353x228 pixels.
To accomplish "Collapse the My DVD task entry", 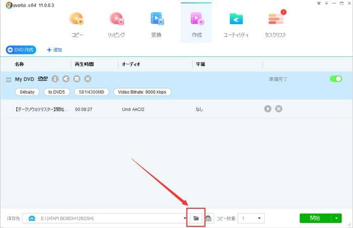I will click(9, 80).
